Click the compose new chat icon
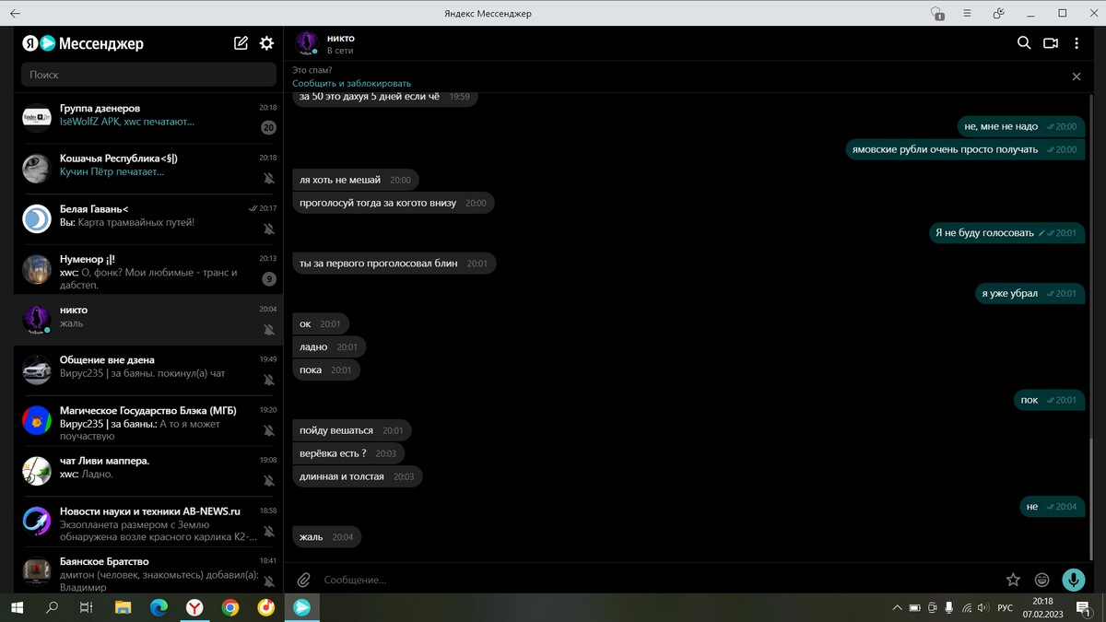1106x622 pixels. tap(241, 43)
